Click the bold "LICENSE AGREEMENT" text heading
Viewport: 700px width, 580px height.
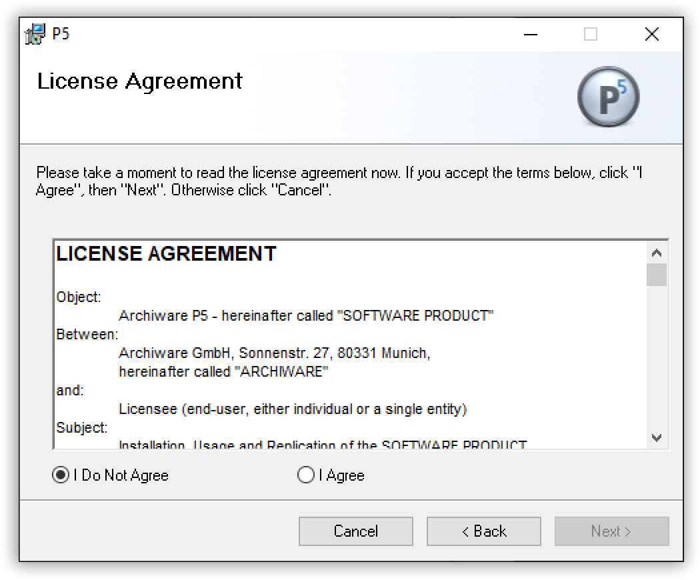click(x=166, y=254)
